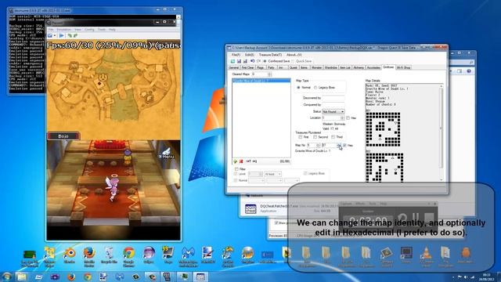Click the Map No seed spinner arrows
The width and height of the screenshot is (501, 282).
click(339, 145)
